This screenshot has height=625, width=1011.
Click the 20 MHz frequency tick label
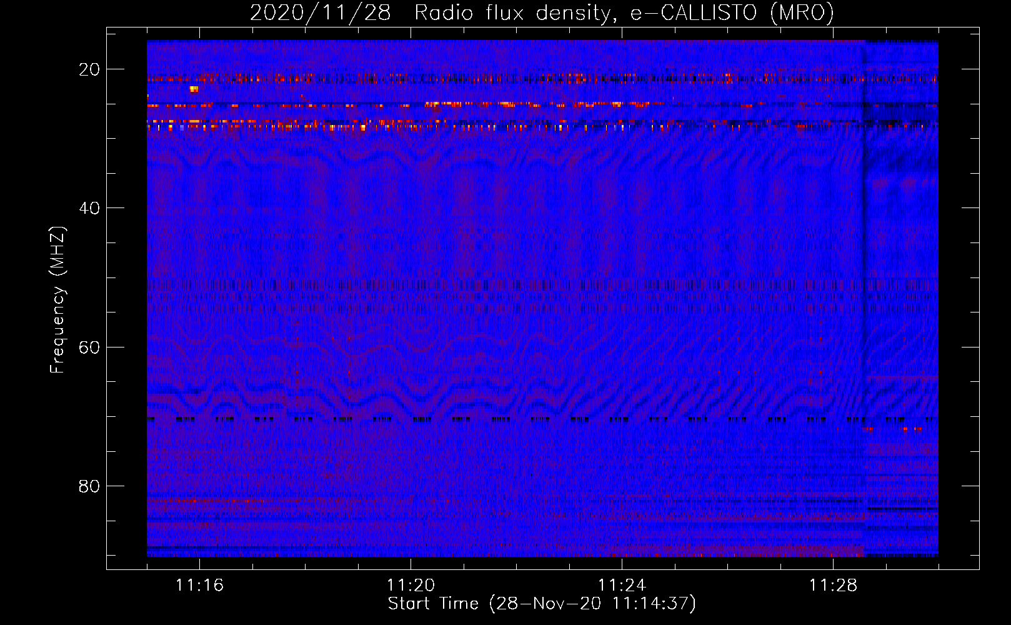89,69
